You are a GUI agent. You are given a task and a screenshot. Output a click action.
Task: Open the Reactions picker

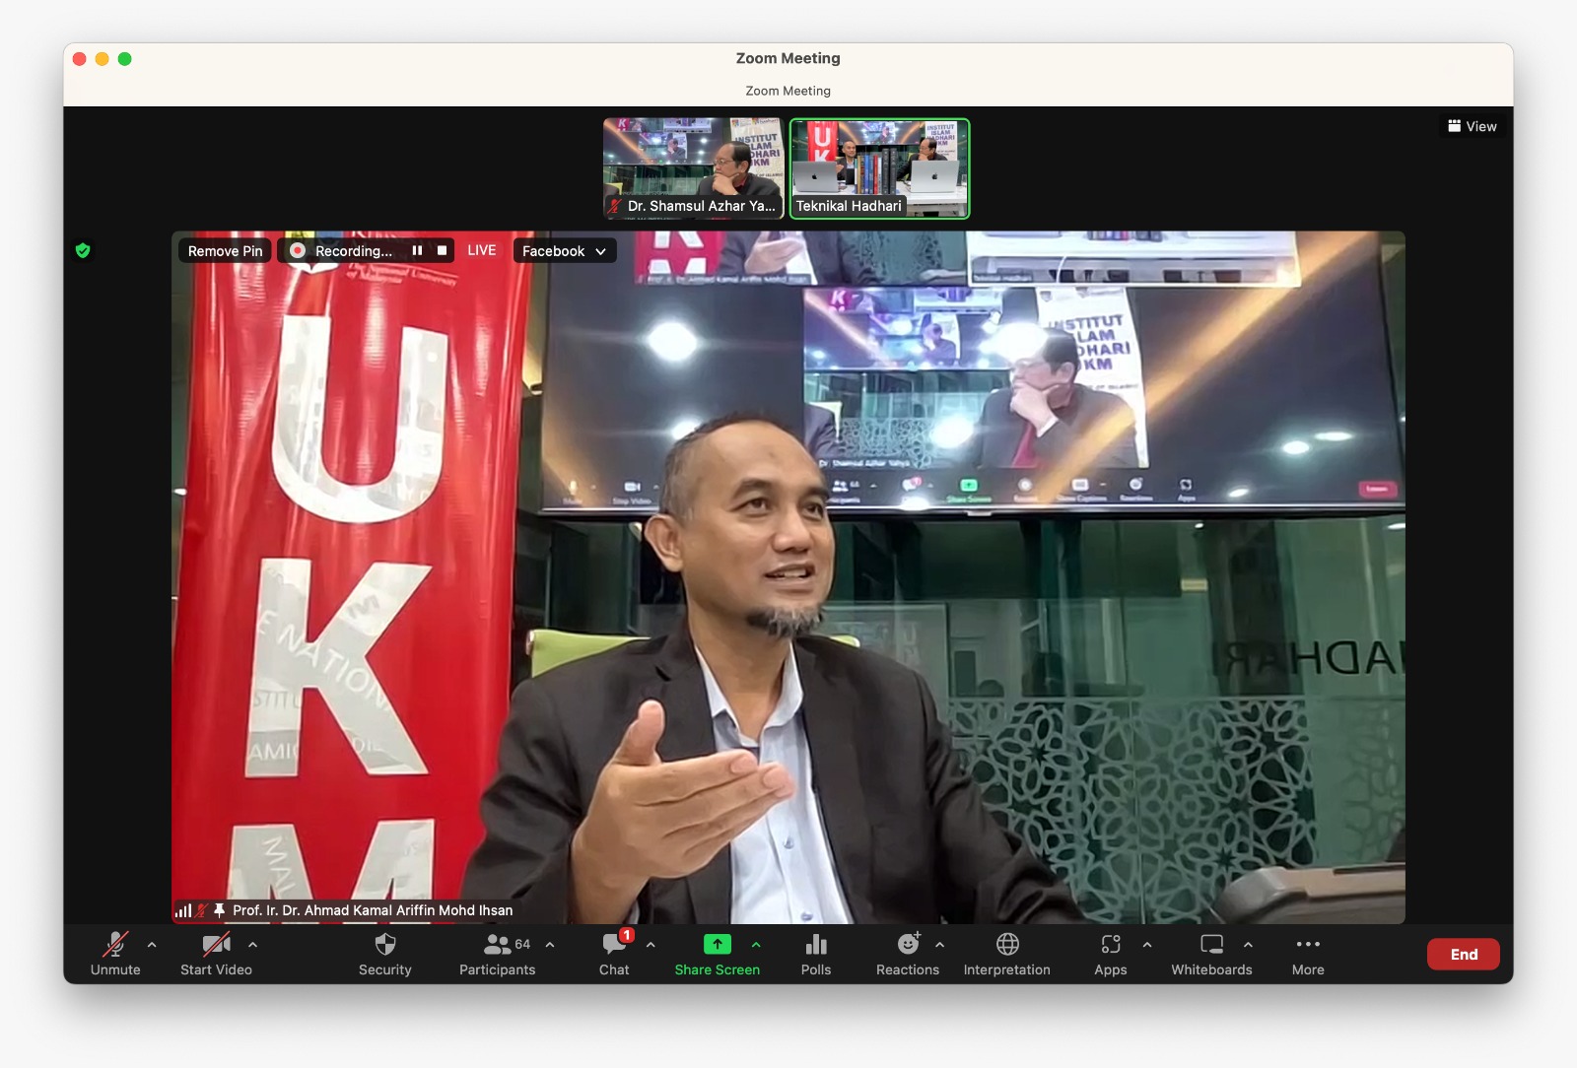[907, 954]
